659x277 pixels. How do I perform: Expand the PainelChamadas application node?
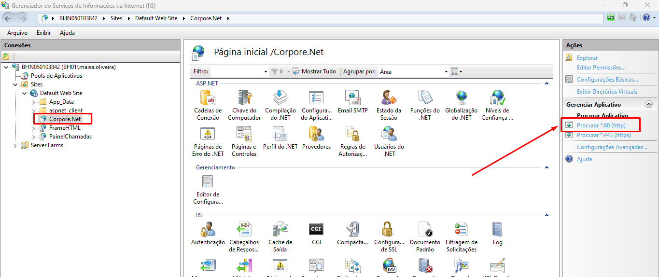33,137
